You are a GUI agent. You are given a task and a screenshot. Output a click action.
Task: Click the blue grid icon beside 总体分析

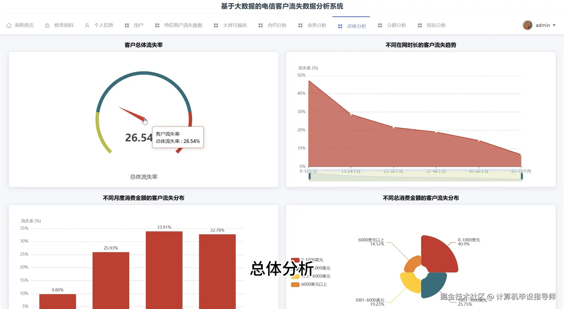tap(340, 26)
